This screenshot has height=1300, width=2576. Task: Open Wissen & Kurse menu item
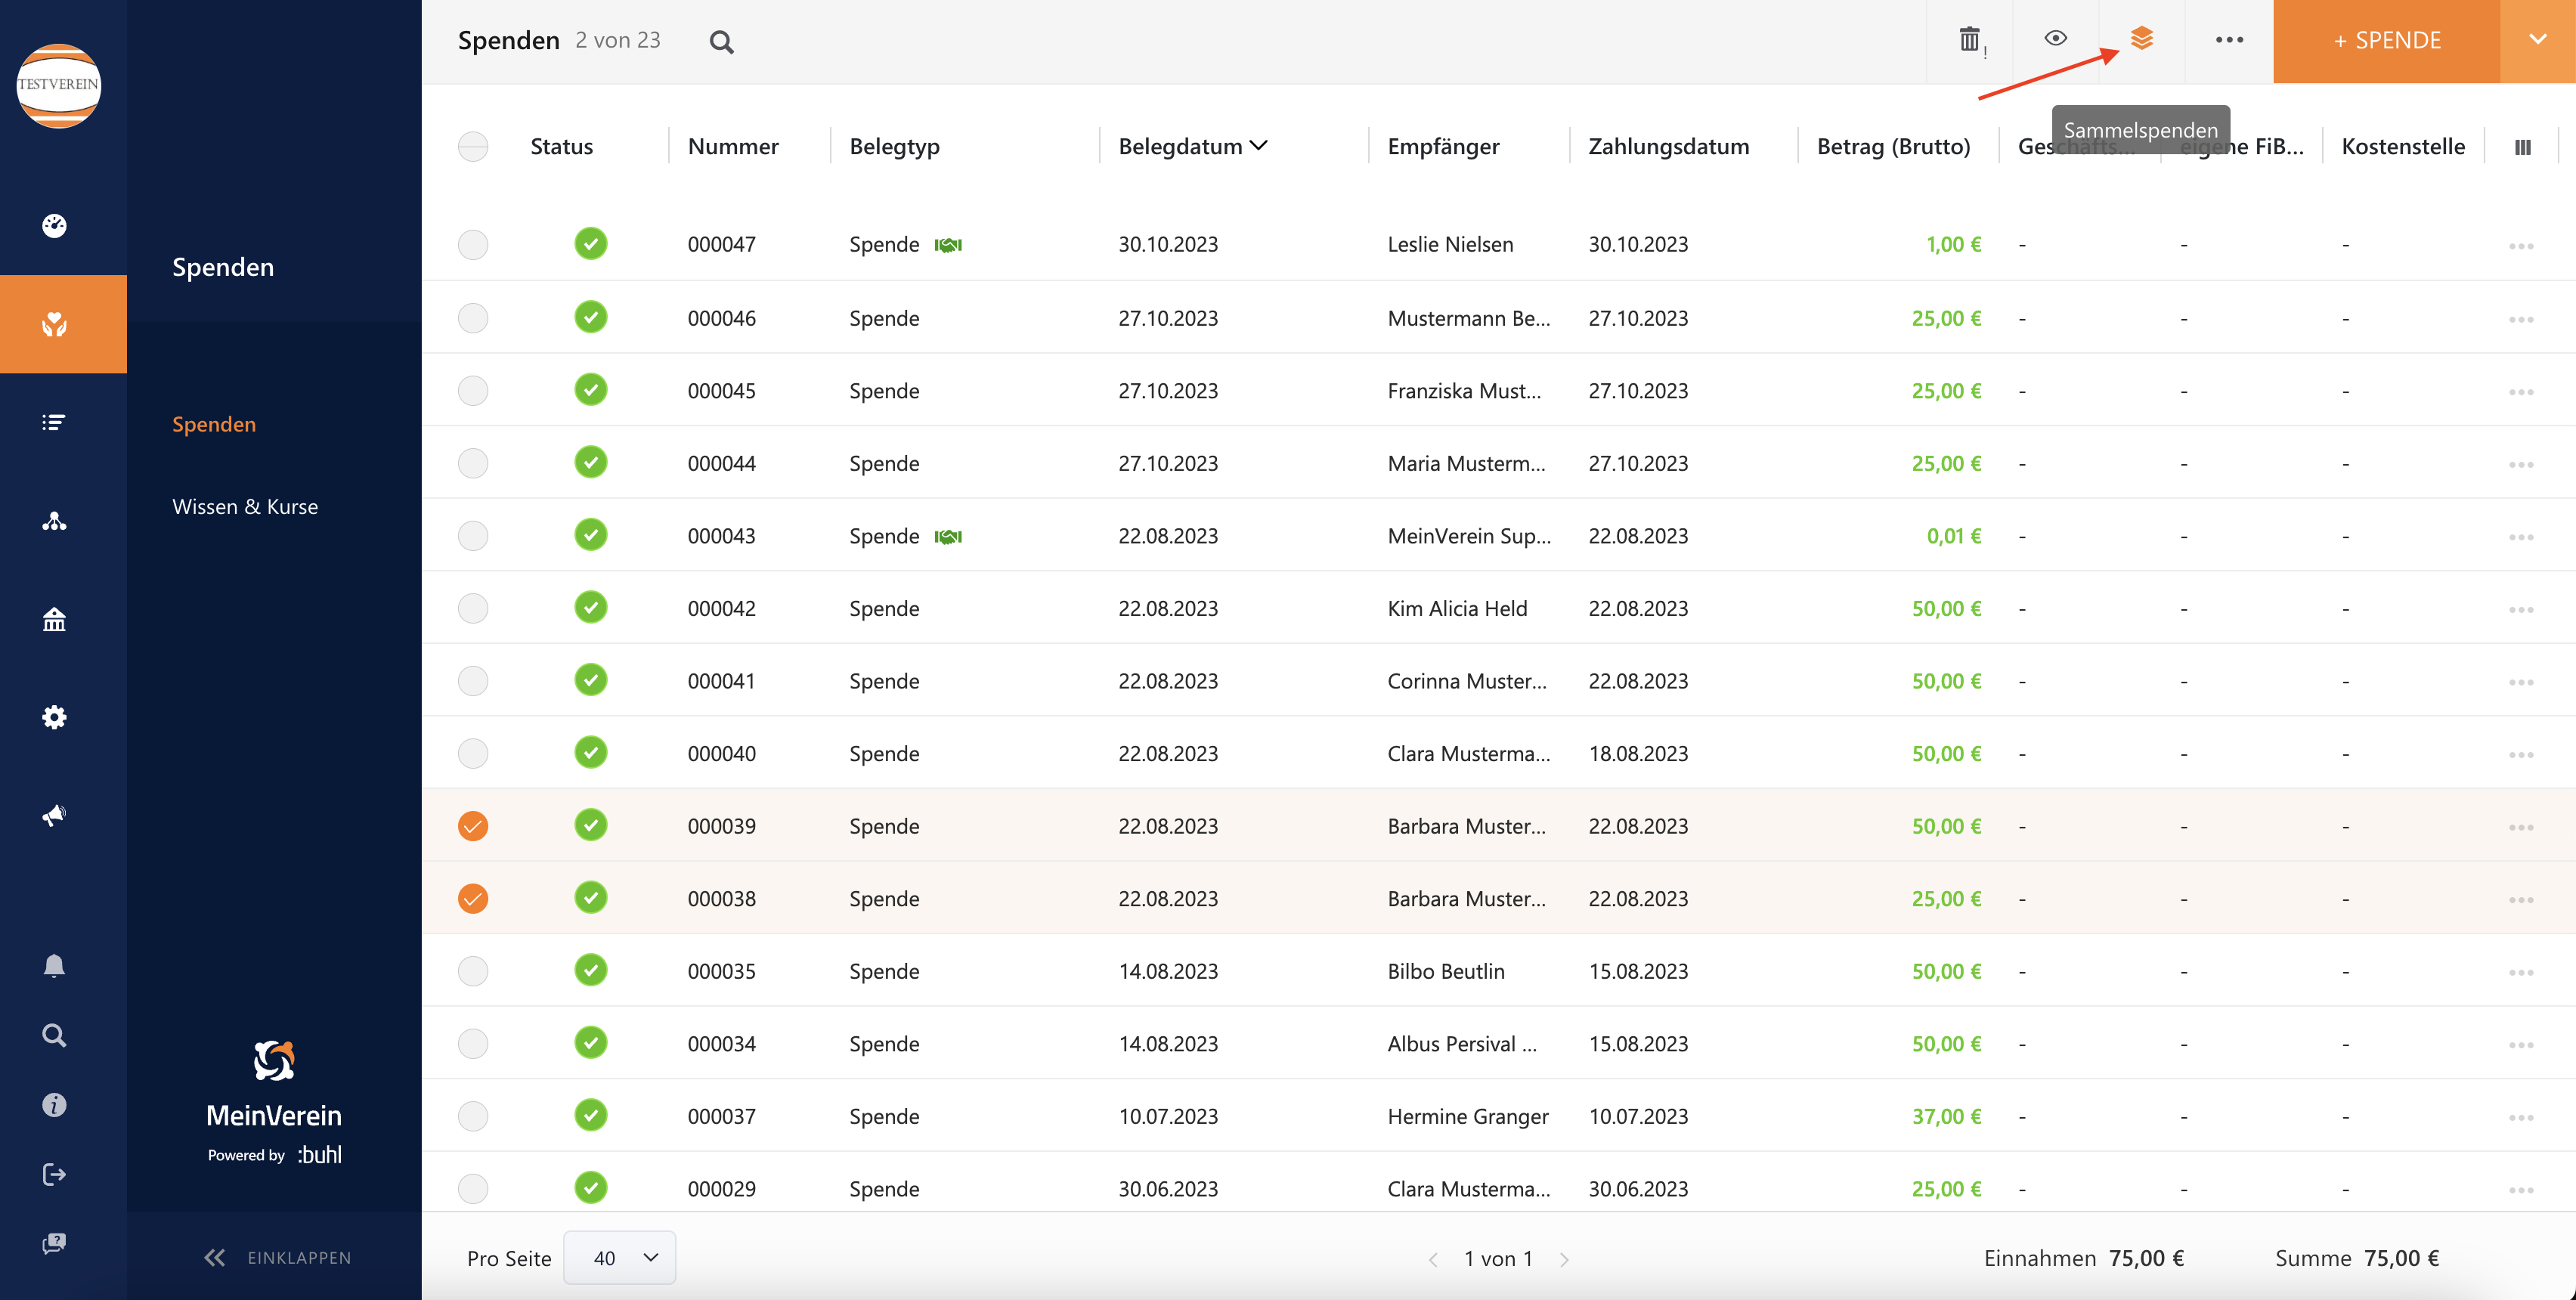pos(245,507)
